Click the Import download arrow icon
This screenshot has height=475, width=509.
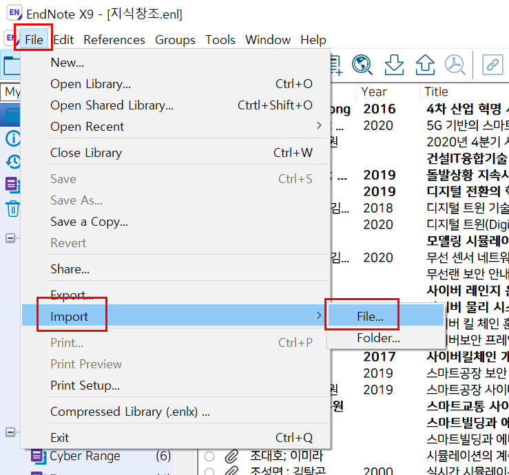pyautogui.click(x=394, y=65)
